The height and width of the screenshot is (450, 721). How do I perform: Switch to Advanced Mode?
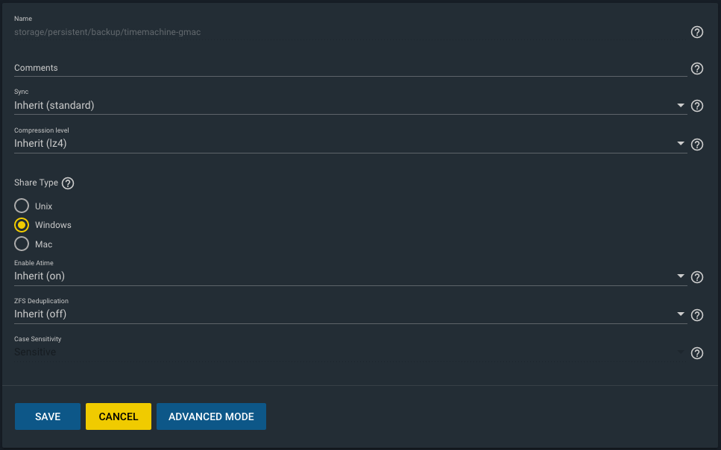pos(211,416)
